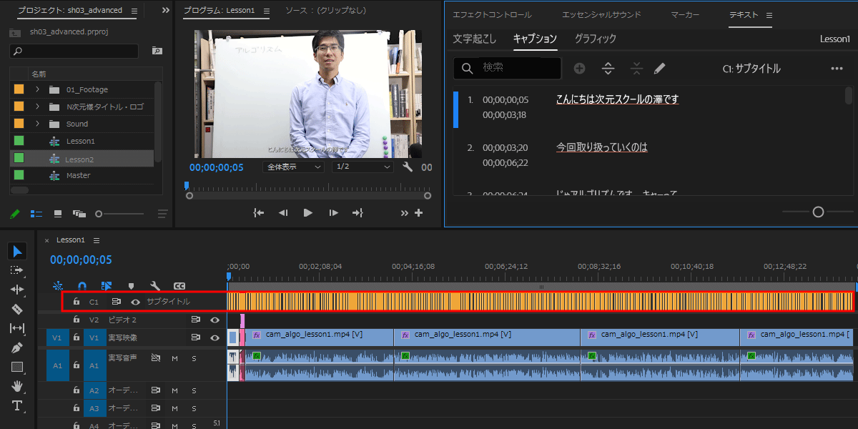Image resolution: width=858 pixels, height=429 pixels.
Task: Expand the Sound bin
Action: pos(37,124)
